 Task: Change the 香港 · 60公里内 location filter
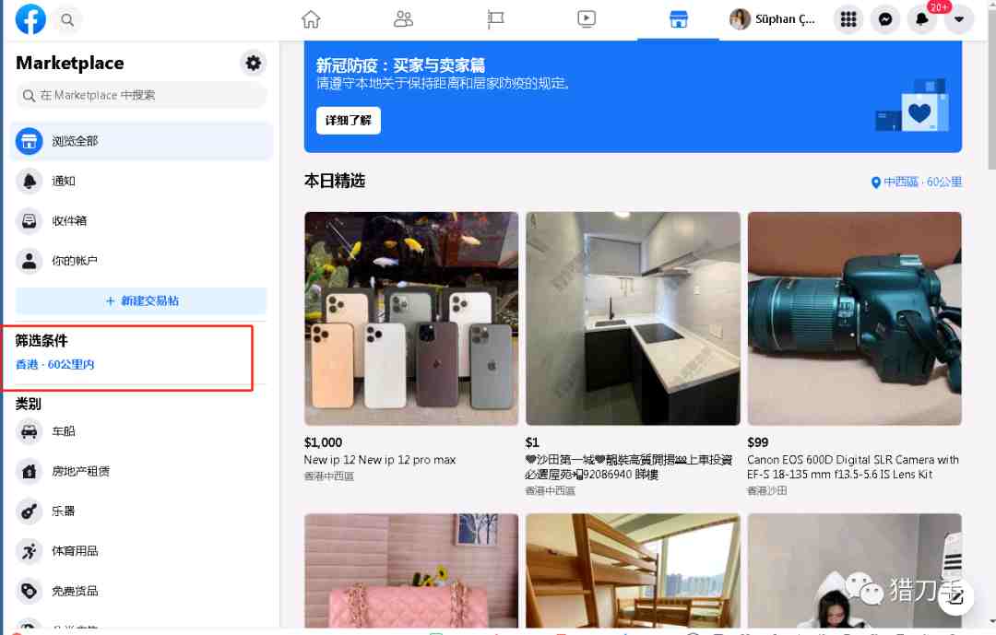pyautogui.click(x=55, y=364)
